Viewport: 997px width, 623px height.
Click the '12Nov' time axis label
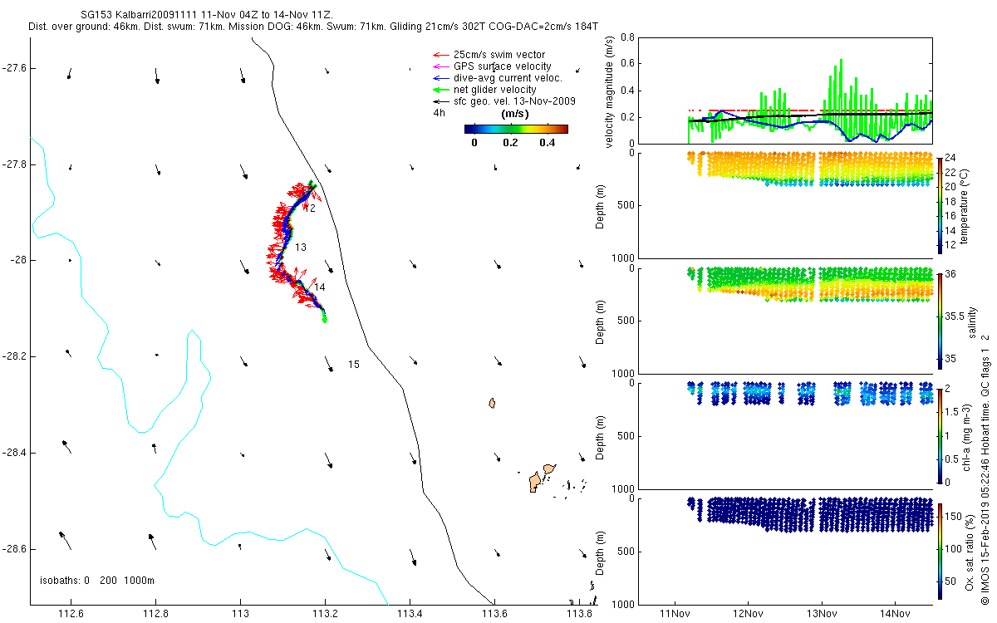(748, 615)
